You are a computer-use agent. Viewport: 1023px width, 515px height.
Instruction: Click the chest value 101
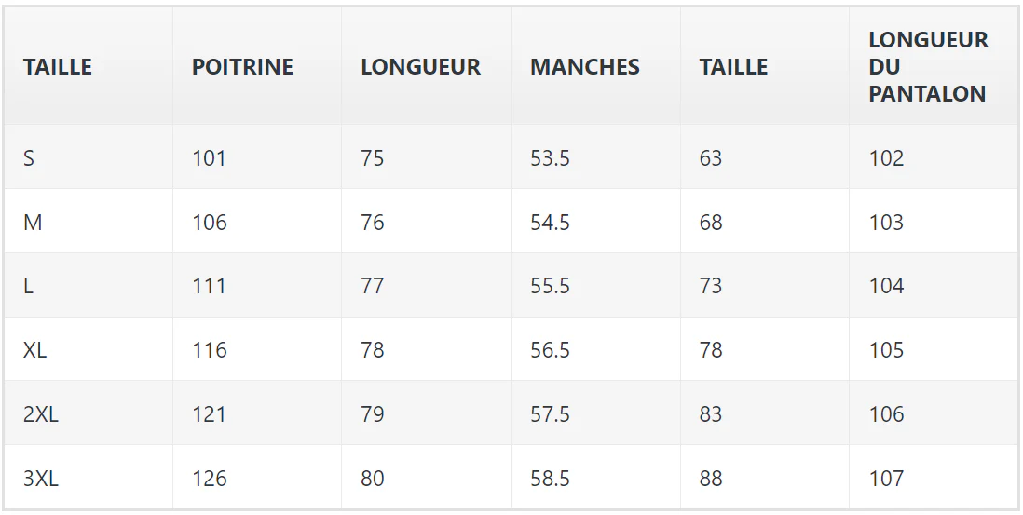point(209,158)
